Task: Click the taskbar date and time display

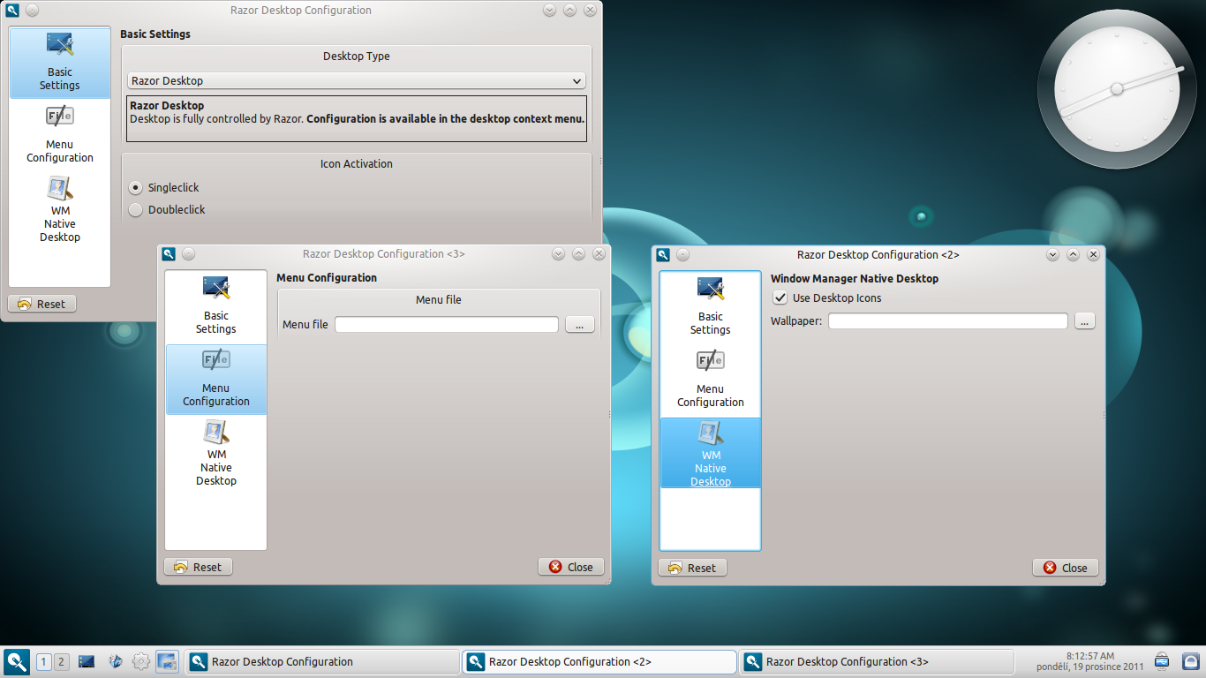Action: tap(1089, 661)
